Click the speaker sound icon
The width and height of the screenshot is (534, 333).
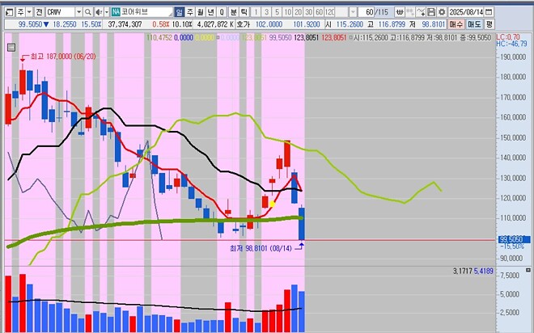99,12
